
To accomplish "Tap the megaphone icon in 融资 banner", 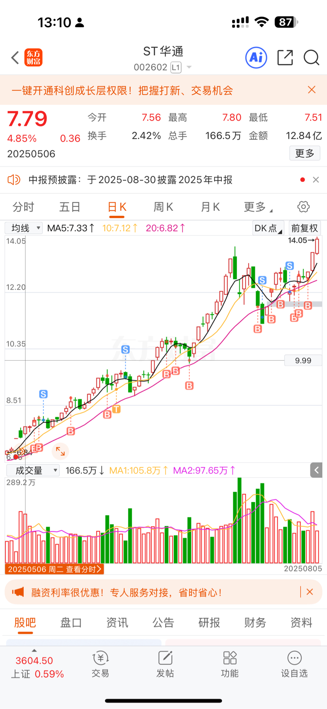I will pyautogui.click(x=18, y=592).
